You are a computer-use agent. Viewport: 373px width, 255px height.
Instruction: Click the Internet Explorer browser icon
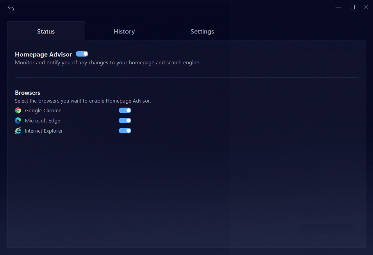18,131
